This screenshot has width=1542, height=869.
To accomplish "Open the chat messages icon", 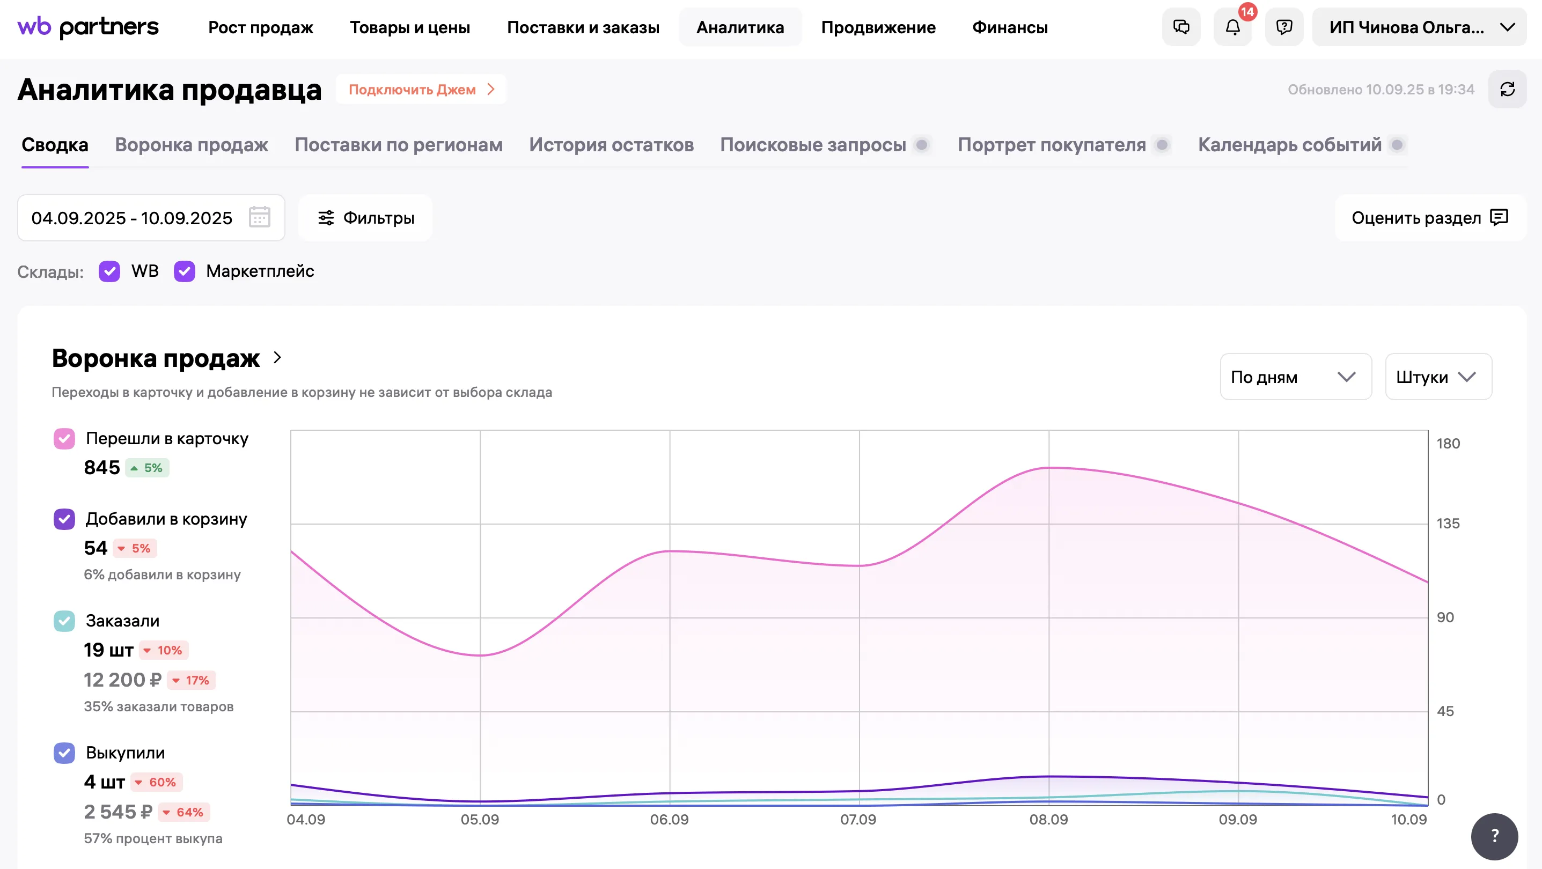I will click(1180, 27).
